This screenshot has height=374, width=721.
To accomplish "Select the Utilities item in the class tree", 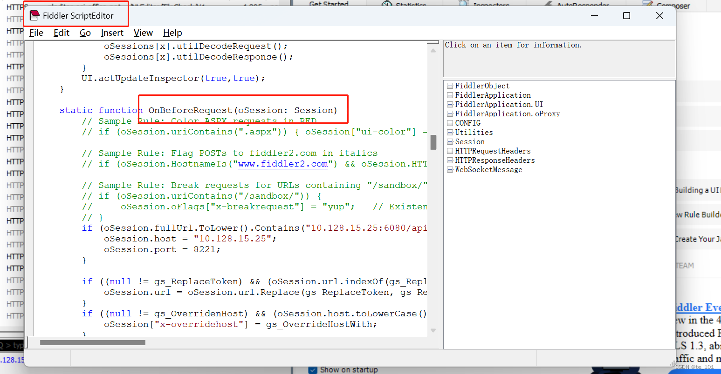I will click(x=474, y=133).
